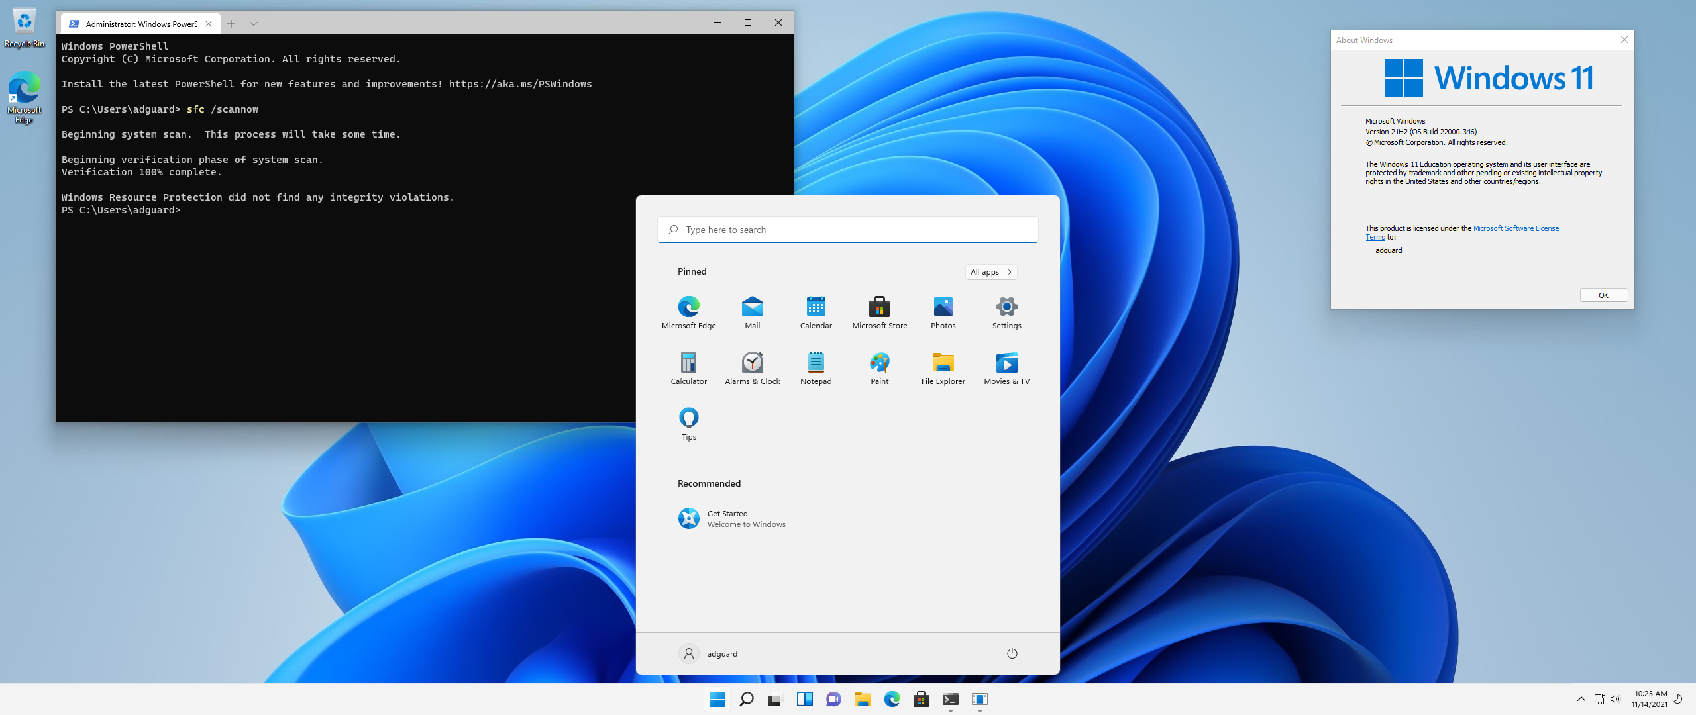Click the sfc /scannow command text

pos(223,109)
